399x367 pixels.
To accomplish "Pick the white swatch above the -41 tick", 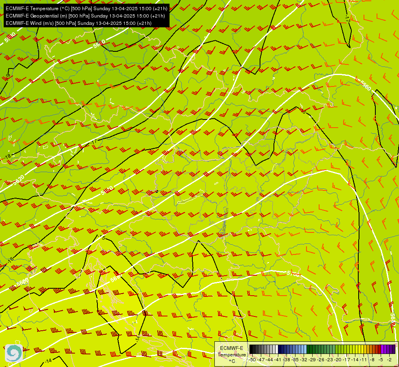I will pyautogui.click(x=277, y=349).
